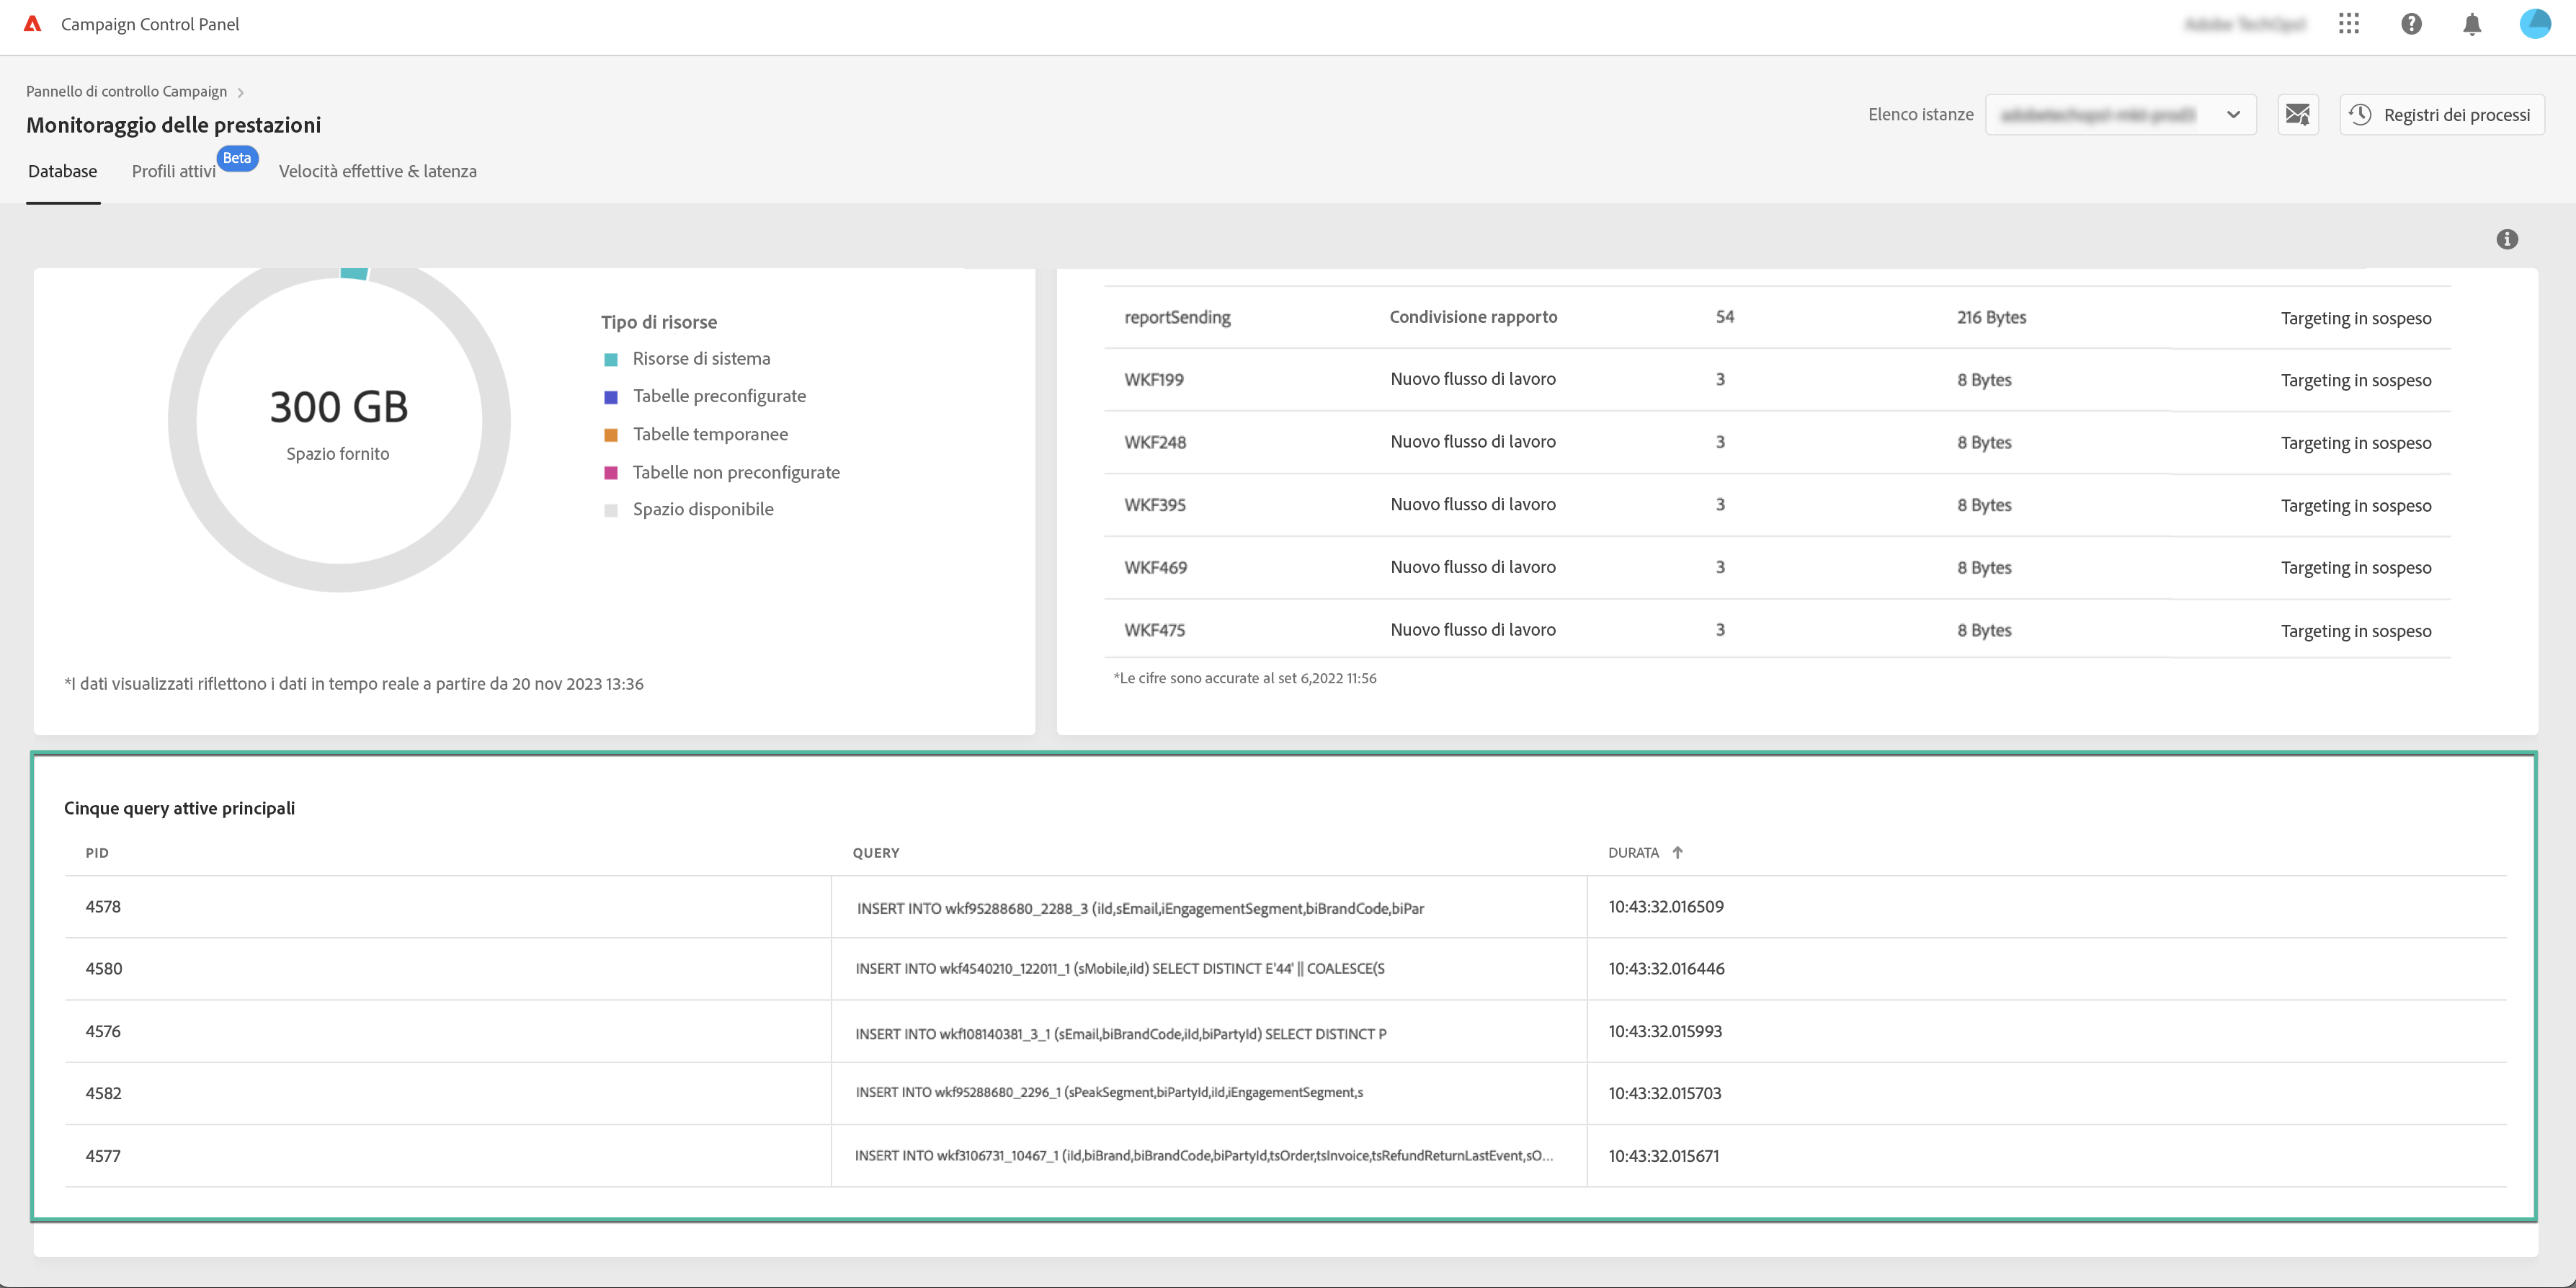Select the Database tab
The width and height of the screenshot is (2576, 1288).
(62, 171)
